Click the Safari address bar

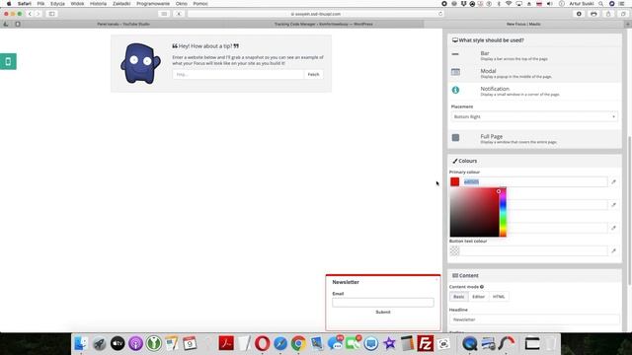(x=316, y=14)
